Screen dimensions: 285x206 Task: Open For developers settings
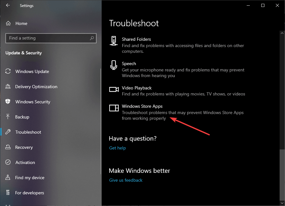pyautogui.click(x=29, y=193)
